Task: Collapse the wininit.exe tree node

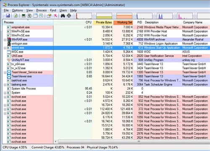Action: (5, 48)
